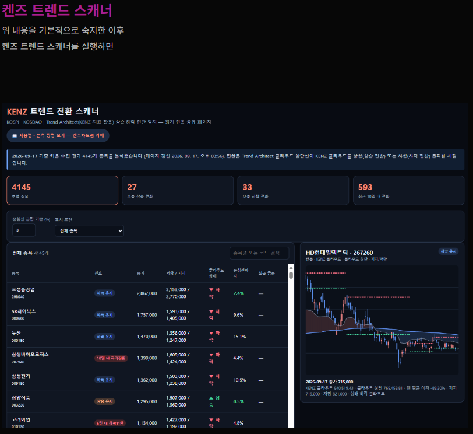Focus the center-line proximity threshold field
Viewport: 473px width, 434px height.
(24, 230)
